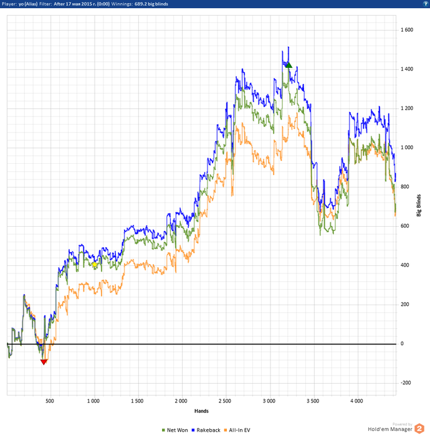The width and height of the screenshot is (430, 436).
Task: Toggle the Net Won legend entry
Action: (x=175, y=430)
